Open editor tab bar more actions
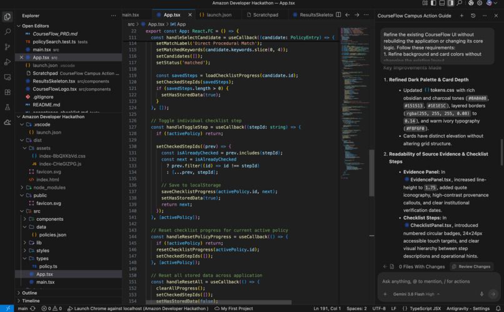This screenshot has width=504, height=312. 366,15
